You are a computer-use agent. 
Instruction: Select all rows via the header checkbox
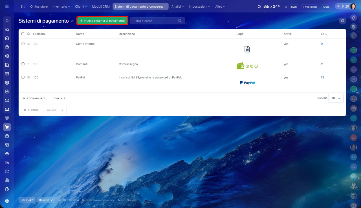(23, 34)
